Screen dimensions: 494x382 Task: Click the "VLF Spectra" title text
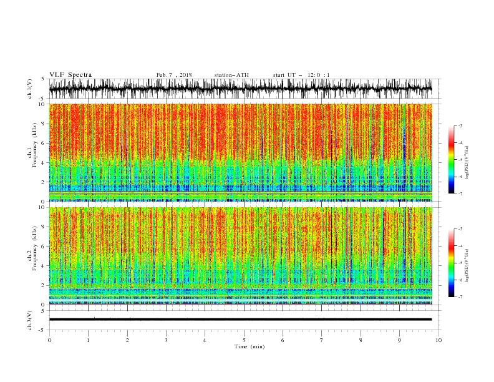[x=70, y=75]
